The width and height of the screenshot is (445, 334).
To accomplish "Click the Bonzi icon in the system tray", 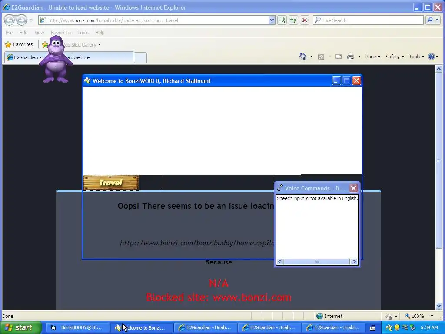I will 389,327.
